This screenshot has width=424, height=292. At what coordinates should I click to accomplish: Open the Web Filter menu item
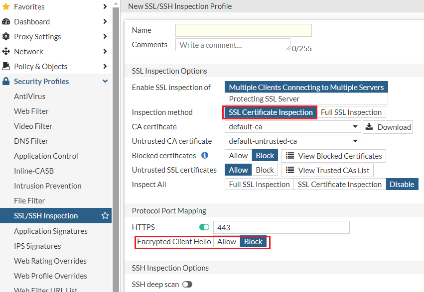(x=31, y=111)
